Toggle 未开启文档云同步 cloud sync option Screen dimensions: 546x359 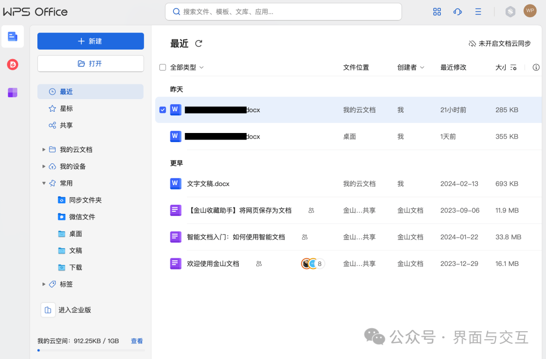(x=499, y=43)
